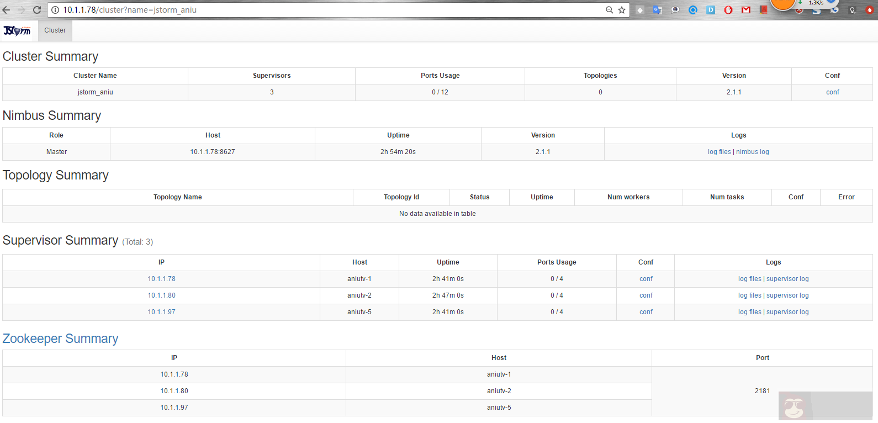
Task: Open supervisor IP 10.1.1.80 link
Action: point(161,295)
